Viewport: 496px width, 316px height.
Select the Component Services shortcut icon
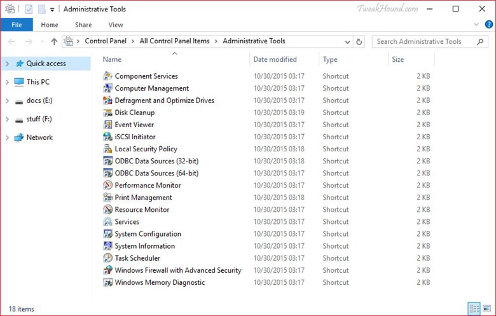pos(108,76)
